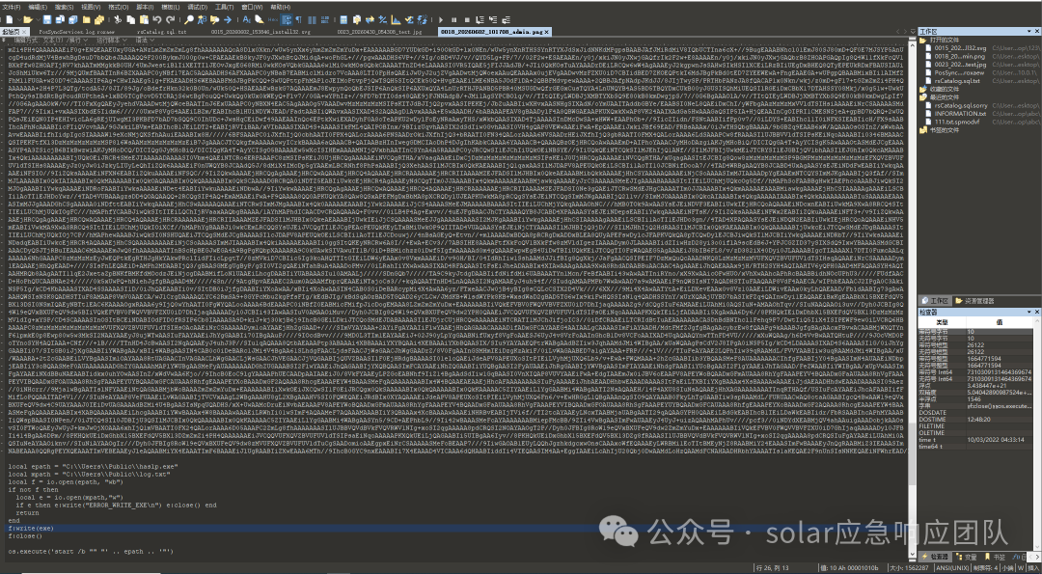The height and width of the screenshot is (574, 1042).
Task: Select INFORMATION.txt in recent files
Action: tap(960, 114)
